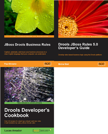Select the tree trunk cover image
Viewport: 108px width, 134px height.
(29, 84)
